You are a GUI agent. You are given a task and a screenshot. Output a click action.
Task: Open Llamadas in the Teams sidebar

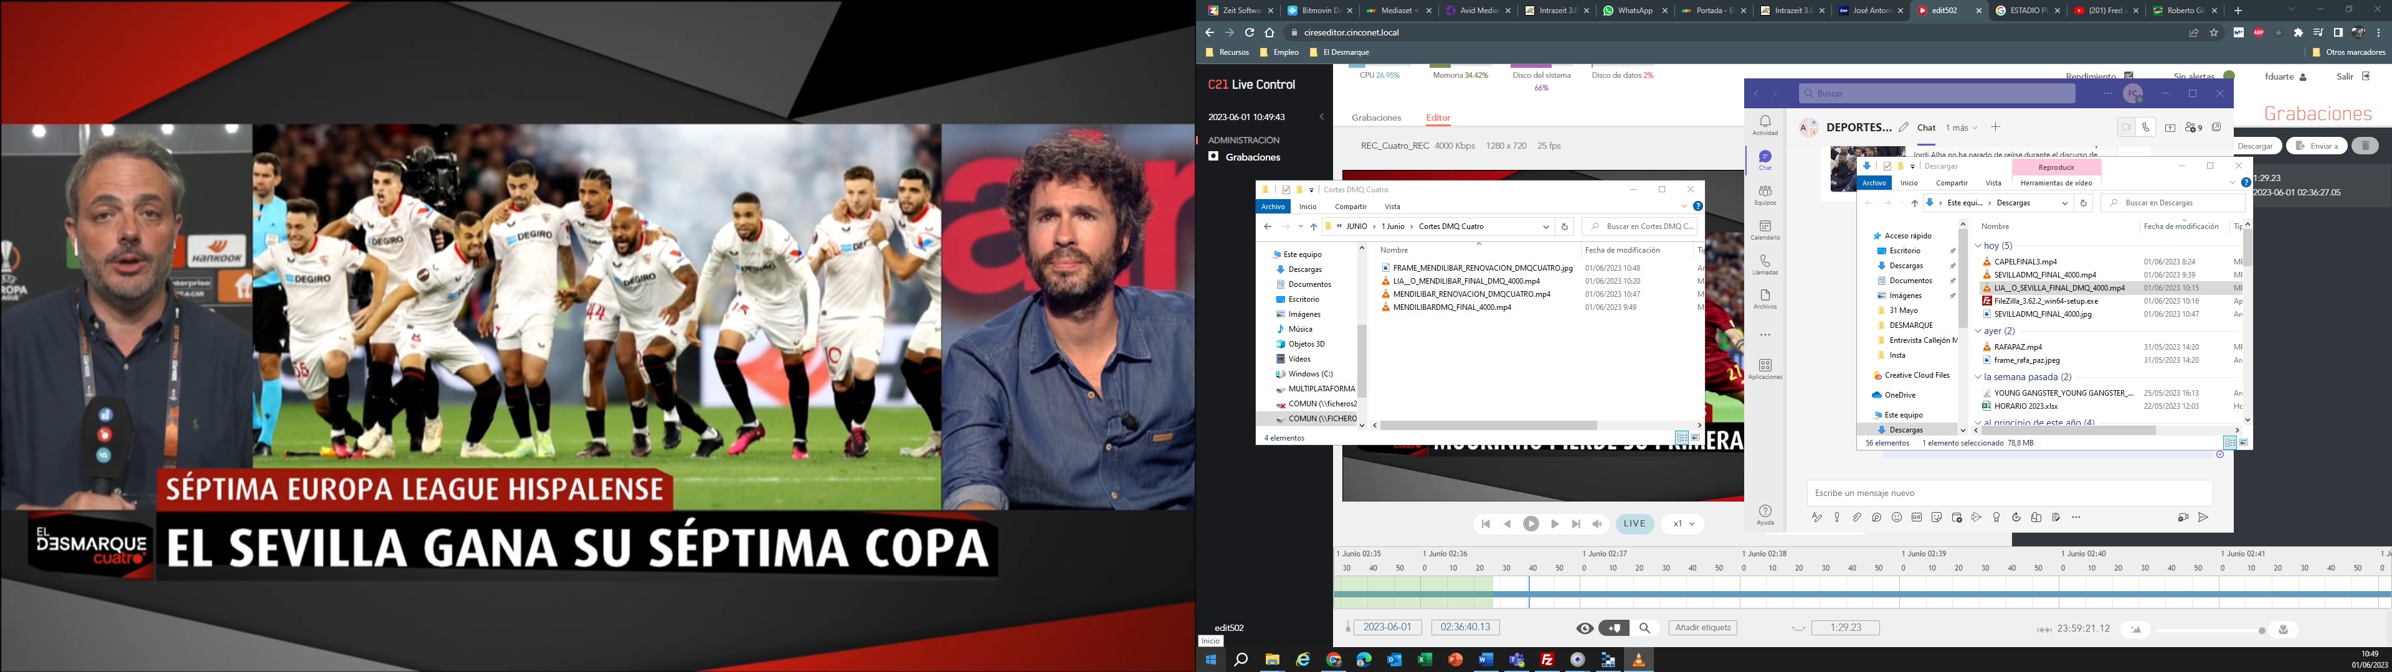(1765, 264)
